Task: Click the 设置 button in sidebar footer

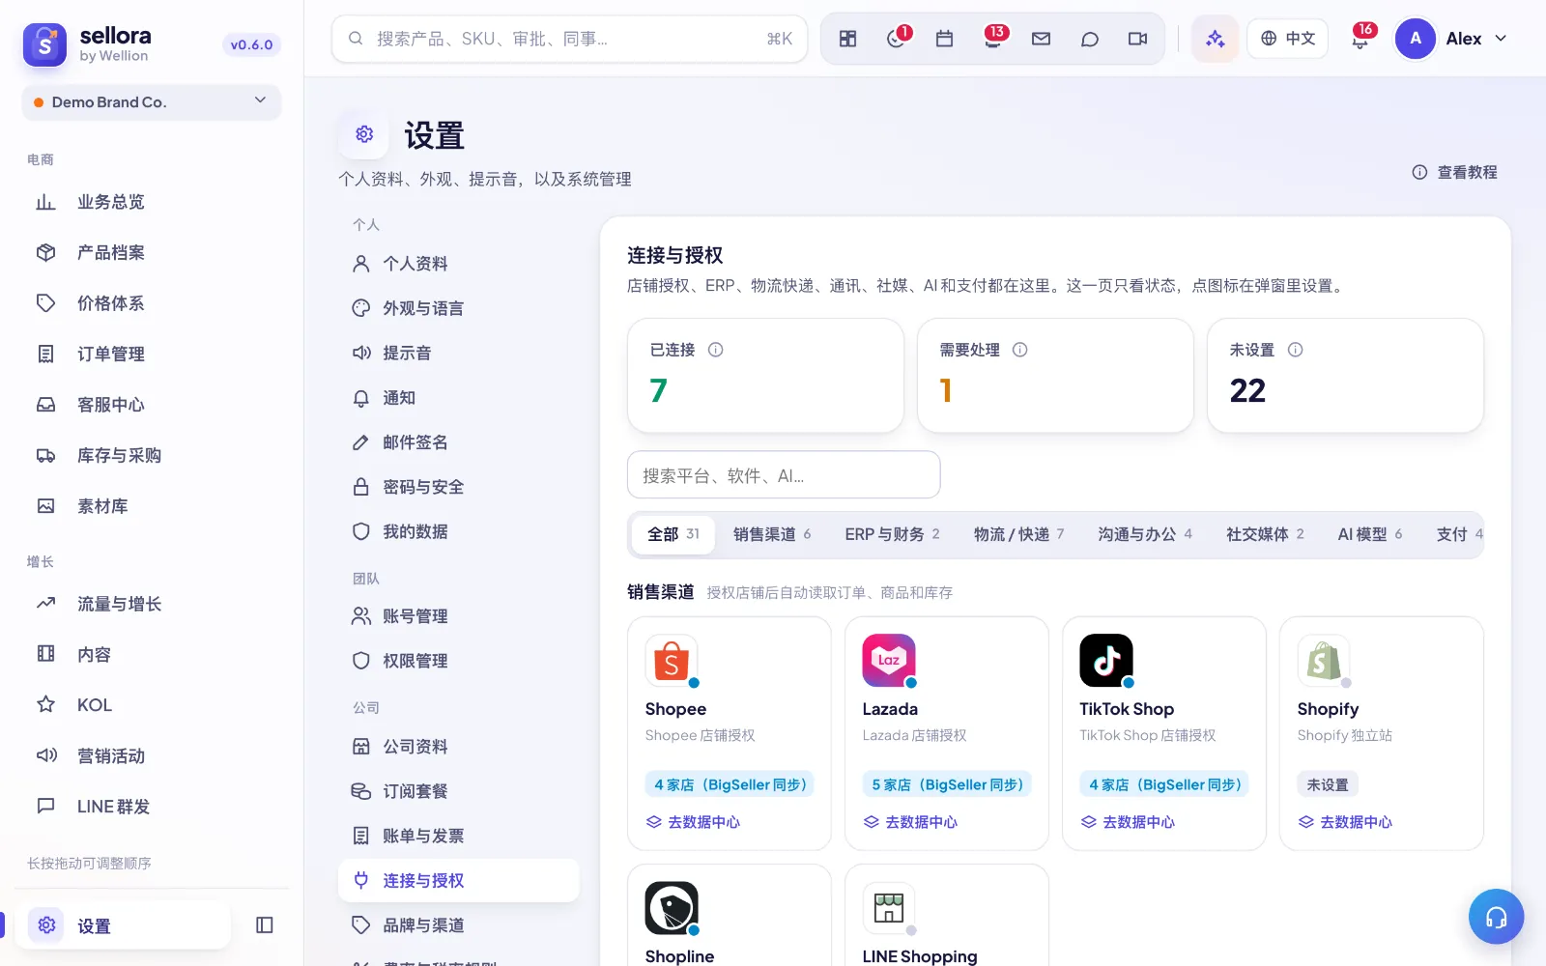Action: tap(124, 925)
